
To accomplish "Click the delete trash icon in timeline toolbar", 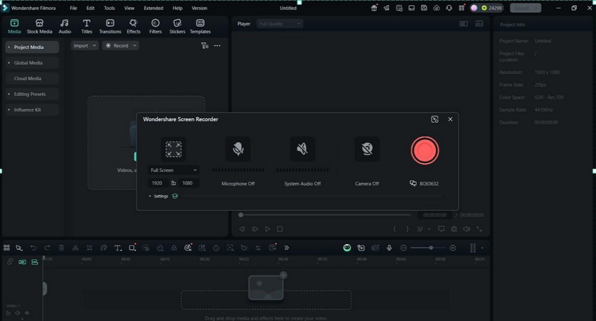I will click(61, 248).
